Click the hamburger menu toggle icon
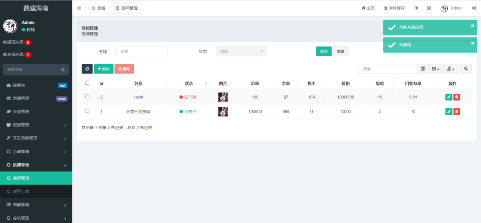Viewport: 481px width, 223px height. pyautogui.click(x=79, y=8)
